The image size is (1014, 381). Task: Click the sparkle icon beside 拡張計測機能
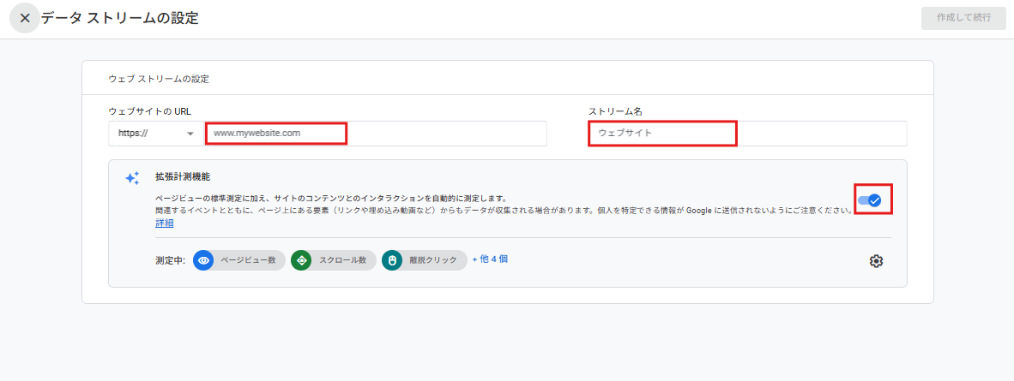(132, 178)
